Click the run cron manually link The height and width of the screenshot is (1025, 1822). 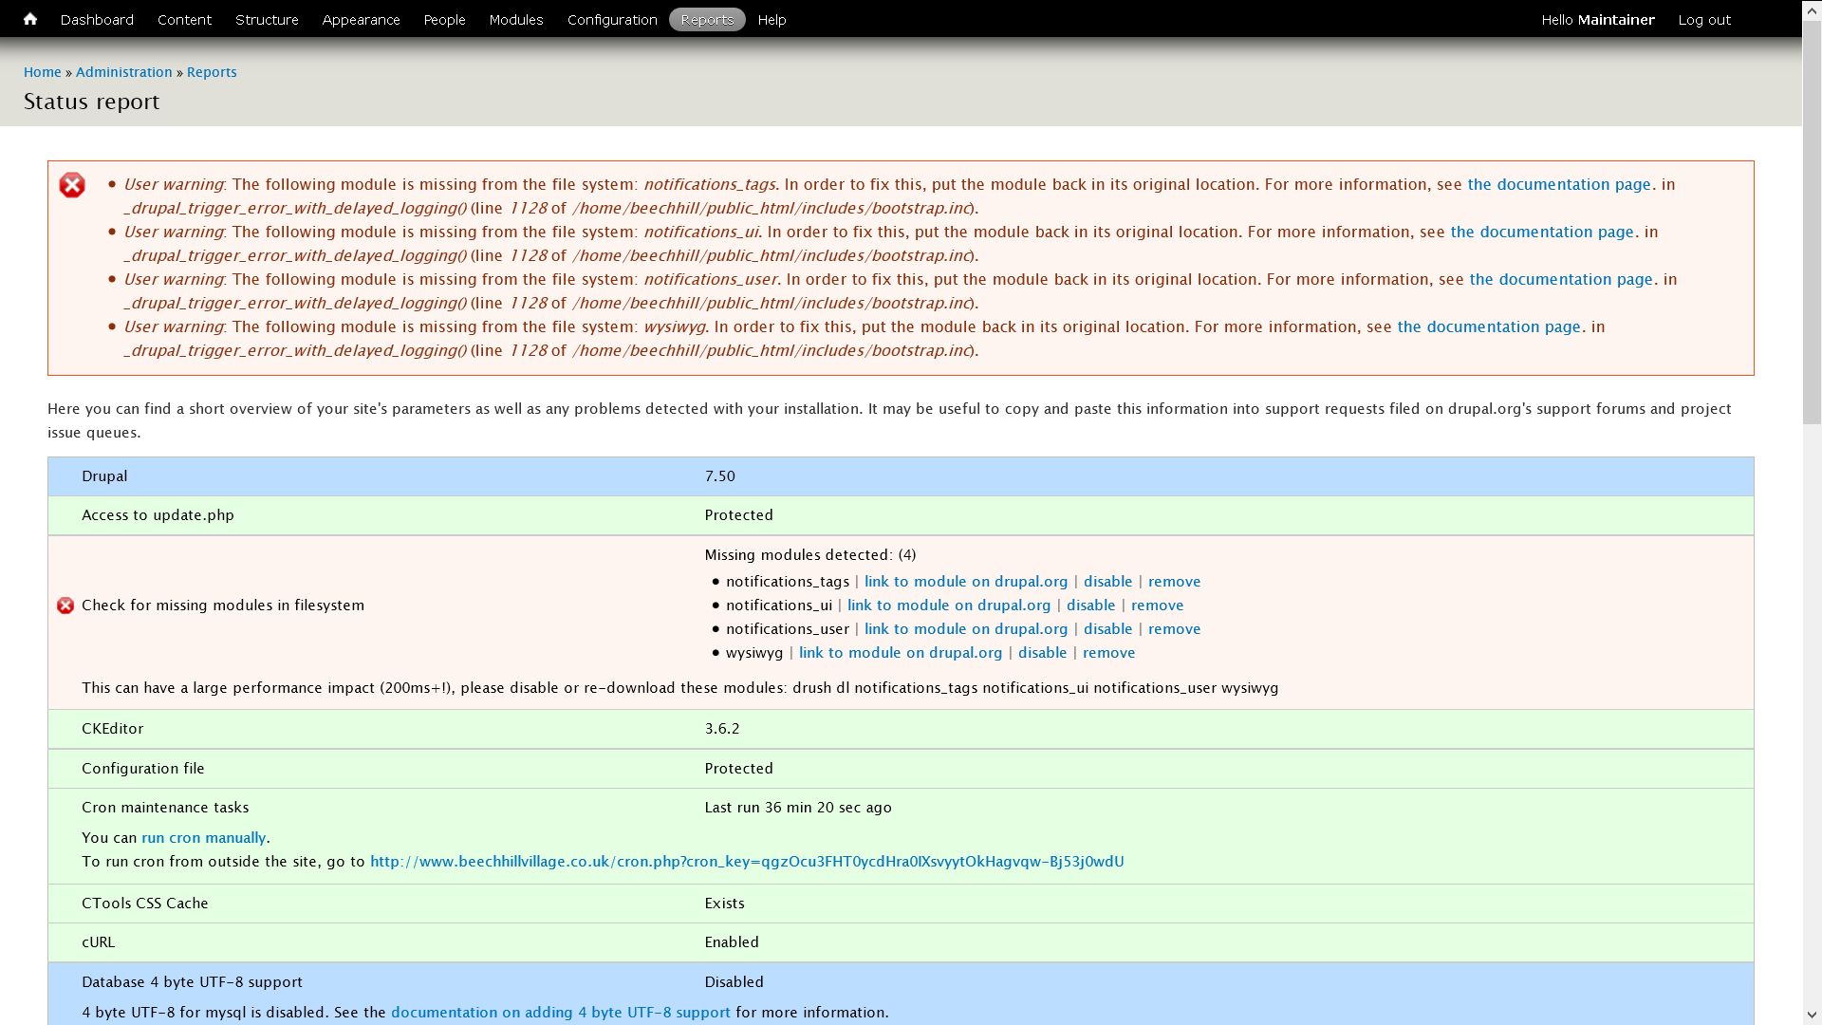pyautogui.click(x=204, y=838)
